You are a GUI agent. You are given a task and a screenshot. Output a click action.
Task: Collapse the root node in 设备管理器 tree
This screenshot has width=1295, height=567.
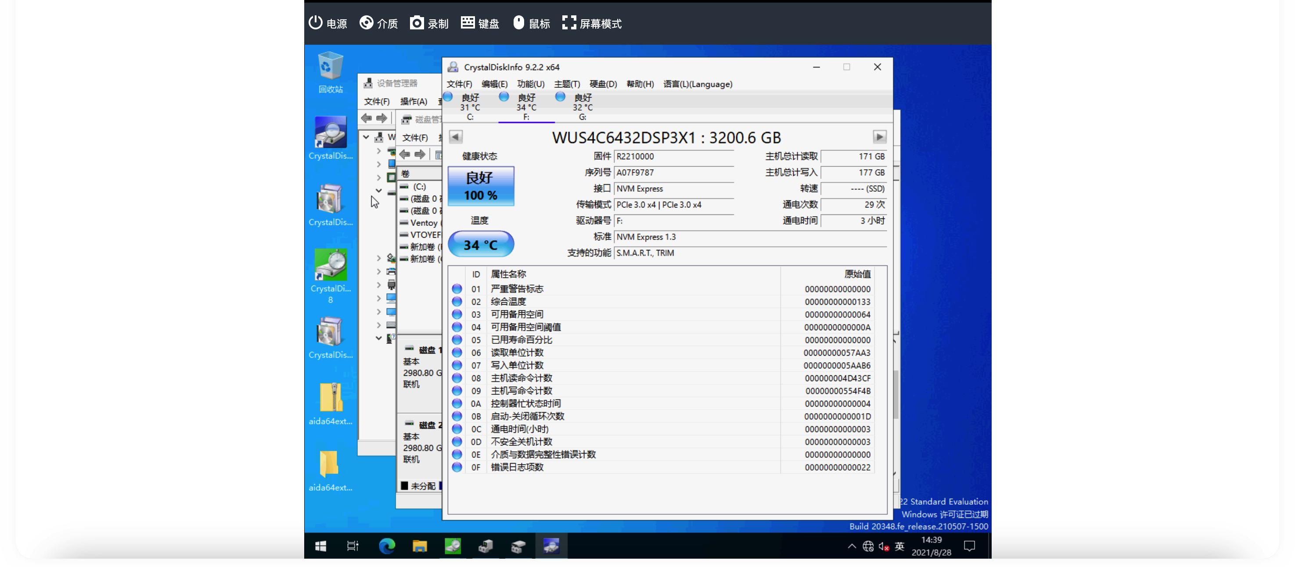(x=366, y=137)
